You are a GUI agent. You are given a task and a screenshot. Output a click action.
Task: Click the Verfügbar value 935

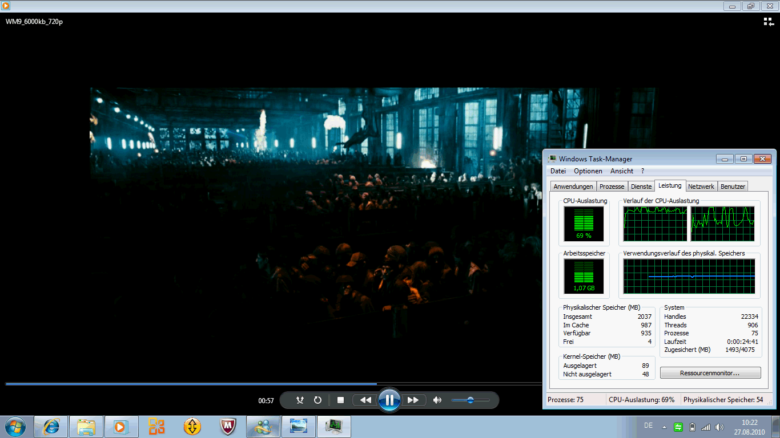[646, 333]
